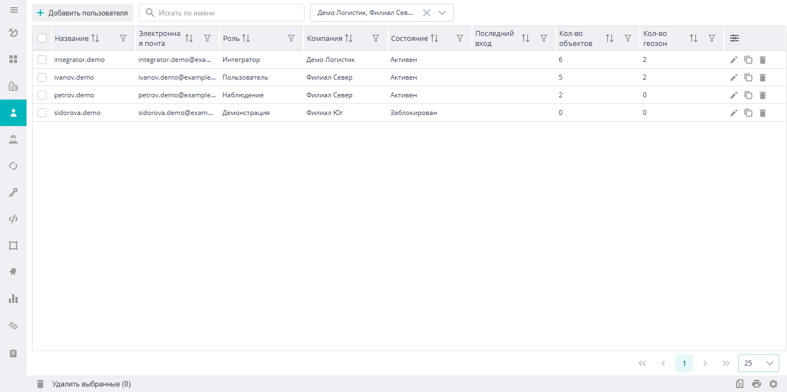
Task: Edit the petrov.demo user with the pencil icon
Action: [x=734, y=95]
